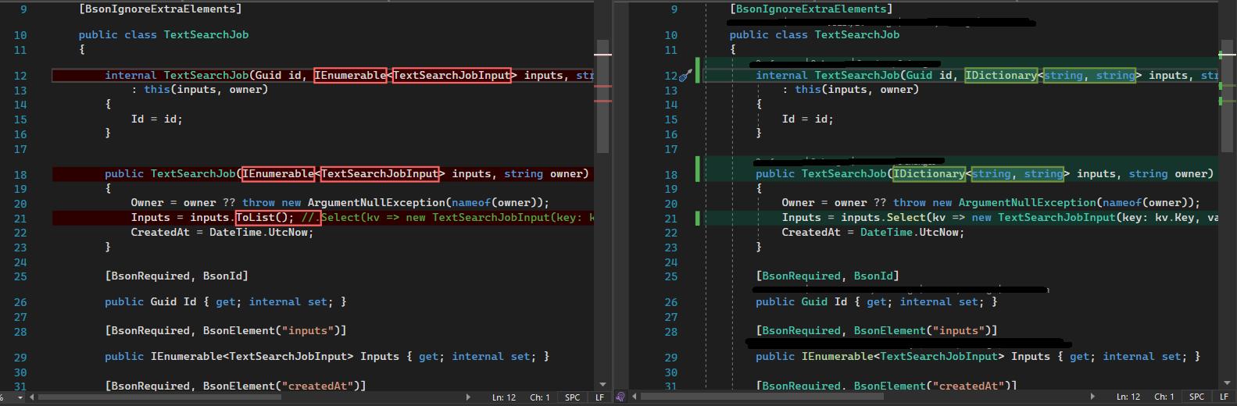Click 'Ln: 12' in left pane status bar

coord(504,397)
